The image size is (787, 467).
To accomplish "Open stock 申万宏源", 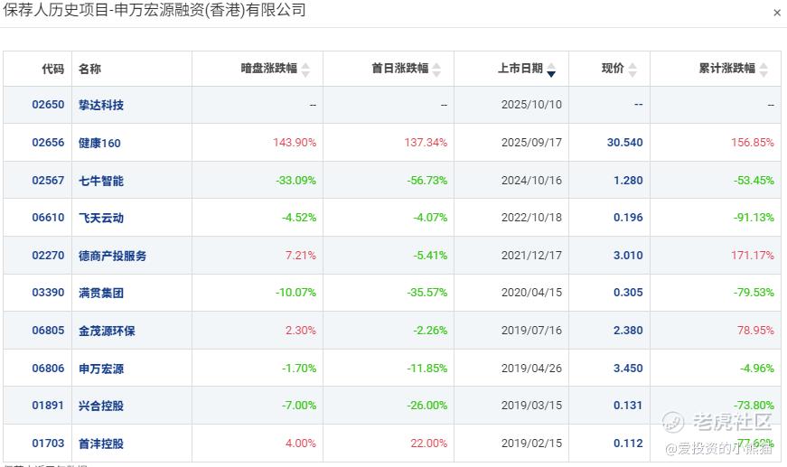I will (x=101, y=369).
